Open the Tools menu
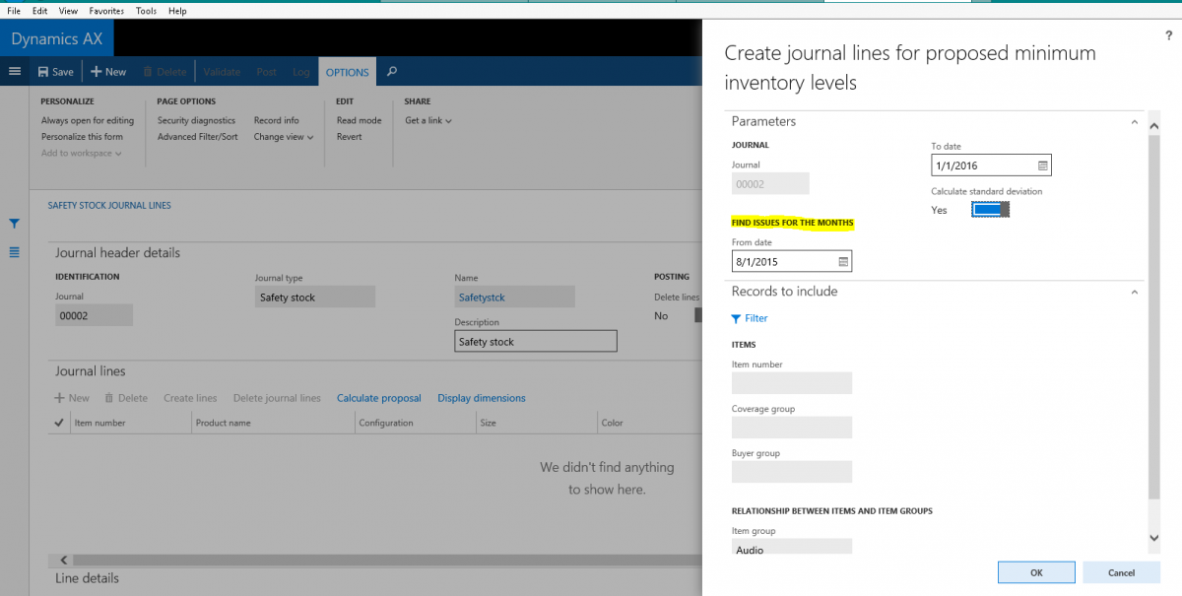Screen dimensions: 1182x596 tap(146, 10)
